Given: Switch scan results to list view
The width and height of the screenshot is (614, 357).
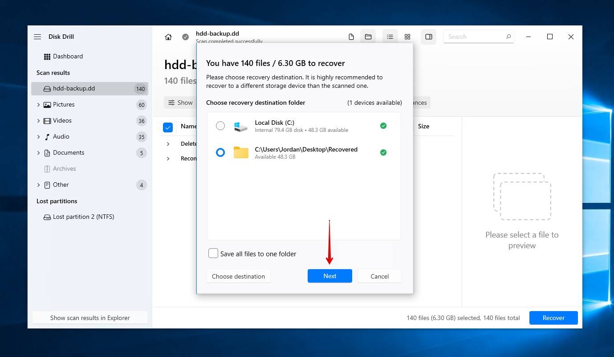Looking at the screenshot, I should click(x=390, y=37).
